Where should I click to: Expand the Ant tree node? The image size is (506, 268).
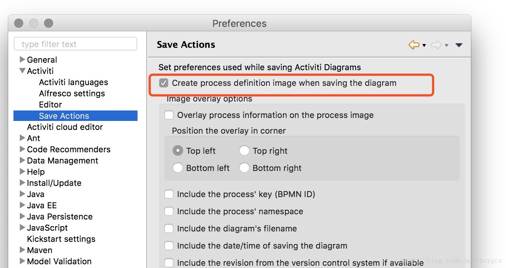point(22,138)
